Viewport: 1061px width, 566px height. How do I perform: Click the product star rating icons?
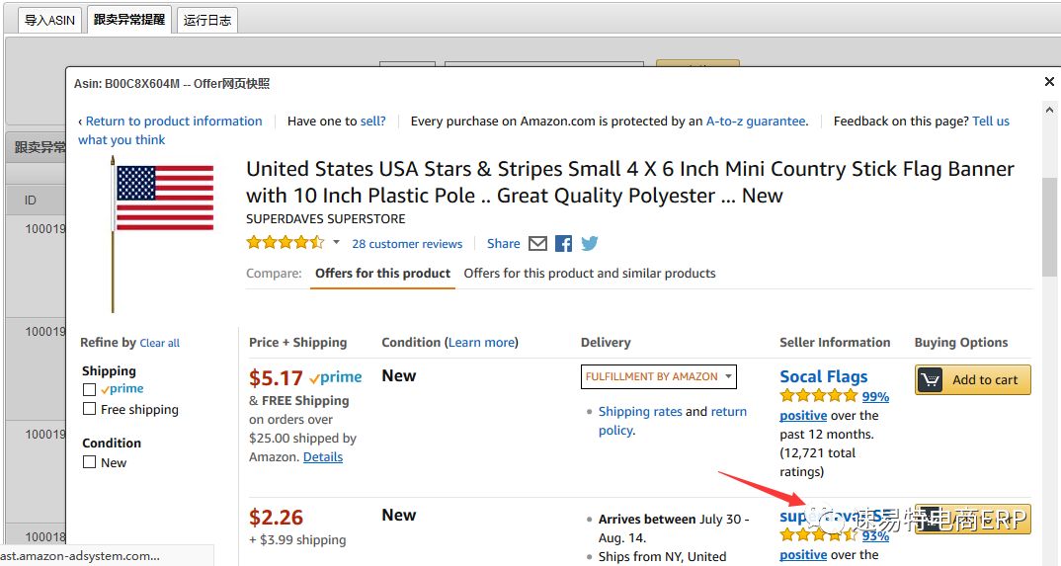tap(285, 243)
